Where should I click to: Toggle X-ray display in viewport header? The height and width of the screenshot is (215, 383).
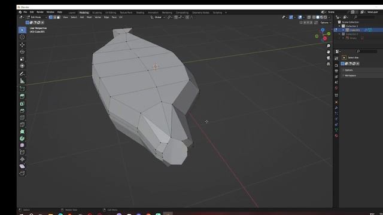click(309, 17)
